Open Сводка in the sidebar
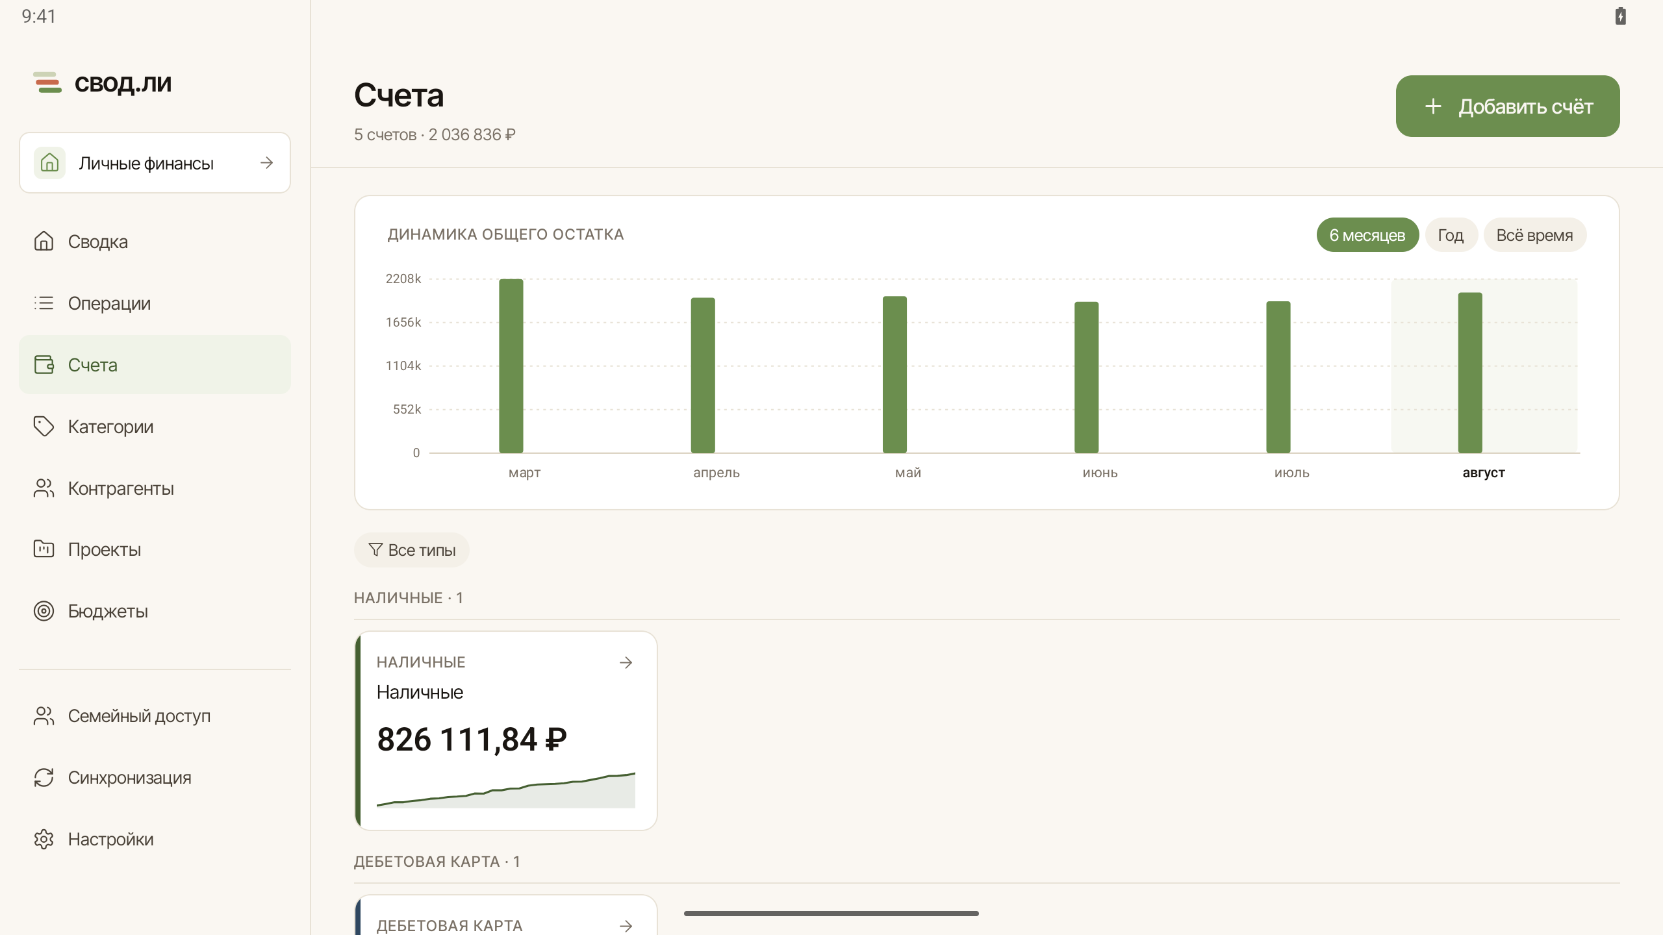This screenshot has height=935, width=1663. click(x=155, y=242)
